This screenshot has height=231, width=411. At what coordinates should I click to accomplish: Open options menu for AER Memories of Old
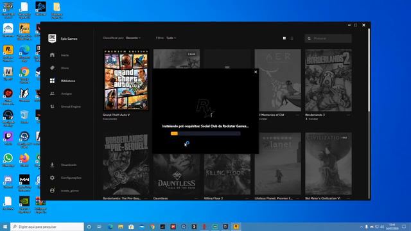click(298, 115)
